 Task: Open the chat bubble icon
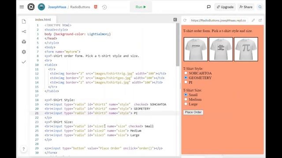click(x=208, y=7)
